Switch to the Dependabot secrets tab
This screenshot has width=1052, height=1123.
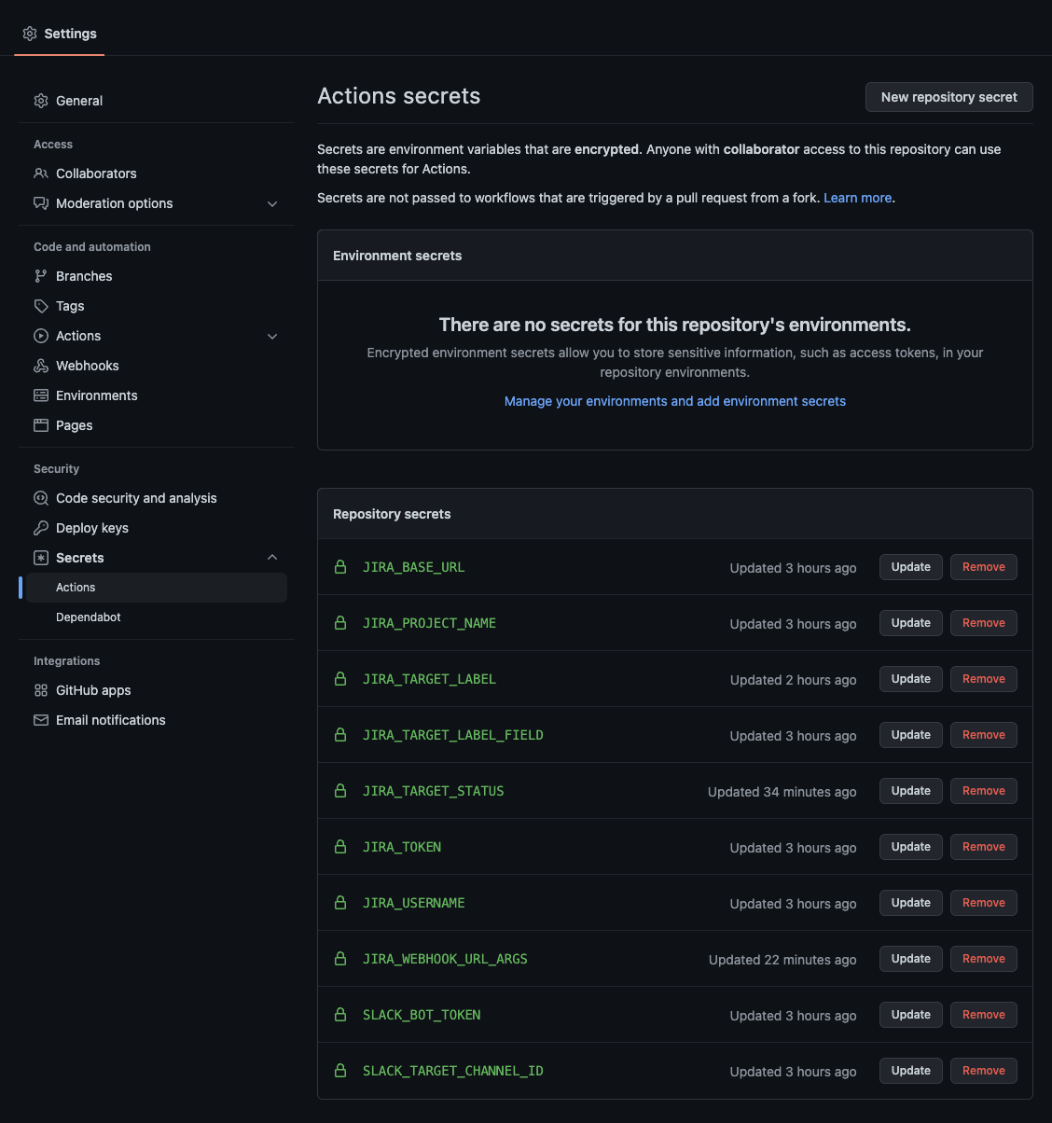pos(89,617)
